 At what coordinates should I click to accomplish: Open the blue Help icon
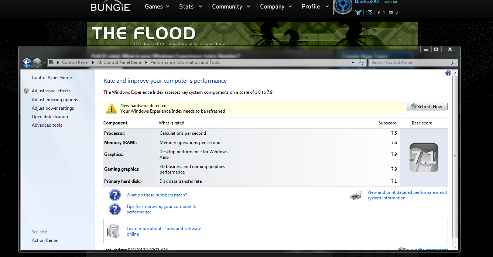448,73
